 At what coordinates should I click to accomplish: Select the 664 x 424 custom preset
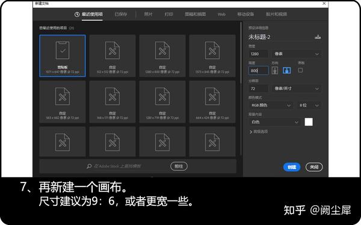212,102
